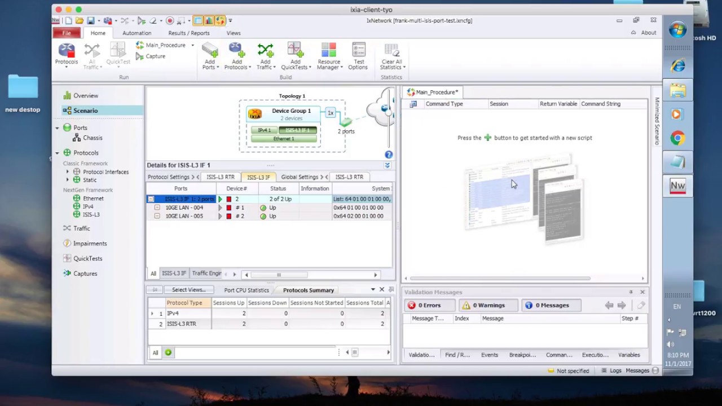Image resolution: width=722 pixels, height=406 pixels.
Task: Click the IxNetwork Nw taskbar icon
Action: (677, 187)
